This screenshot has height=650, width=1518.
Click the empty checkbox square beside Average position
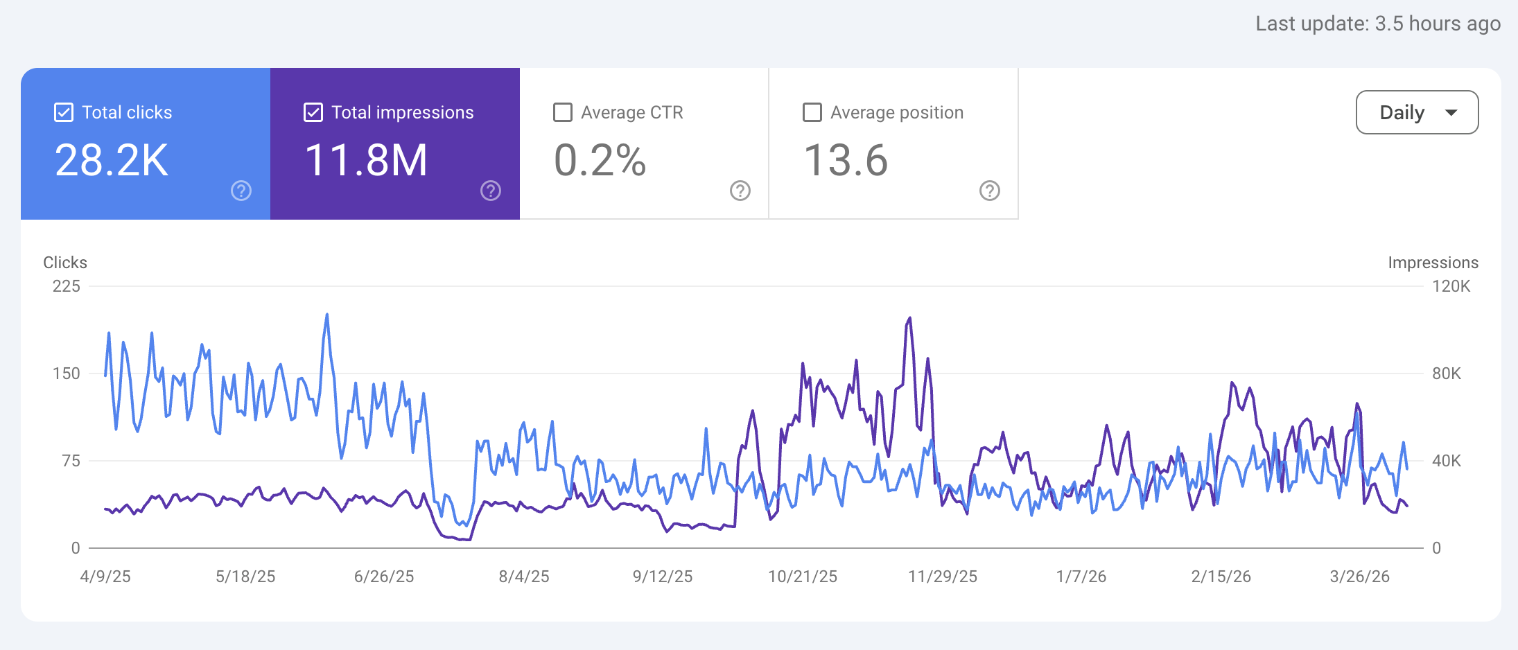coord(812,112)
